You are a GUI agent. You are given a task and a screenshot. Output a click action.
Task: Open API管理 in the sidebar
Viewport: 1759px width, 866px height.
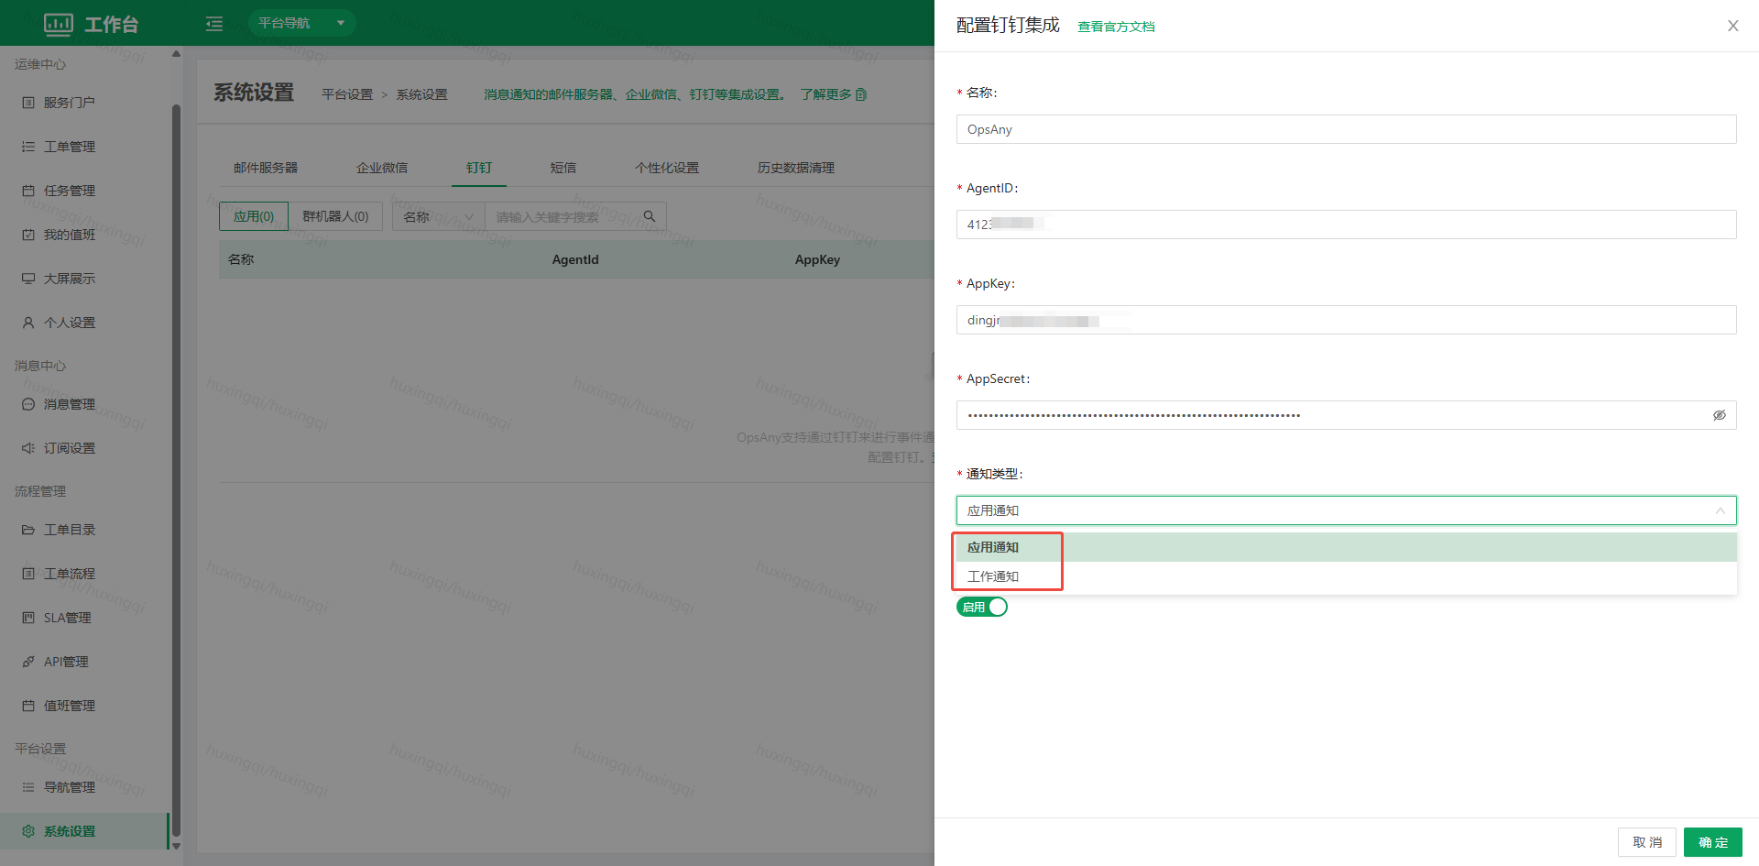66,662
